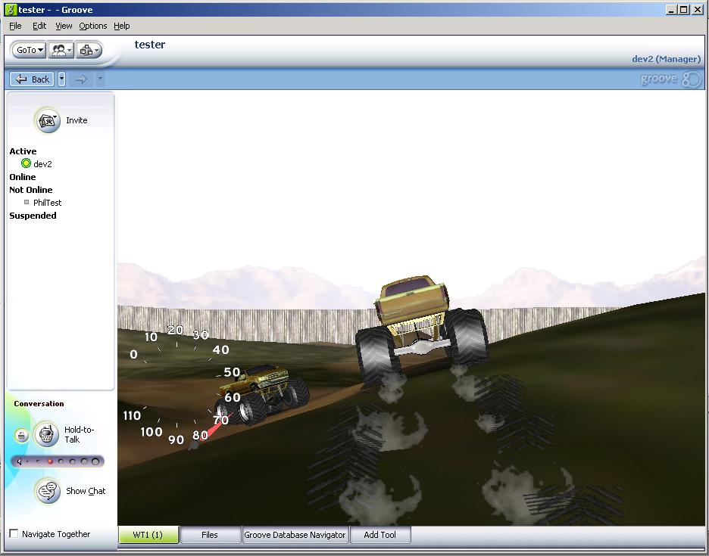709x556 pixels.
Task: Enable the Navigate Together checkbox
Action: pyautogui.click(x=14, y=534)
